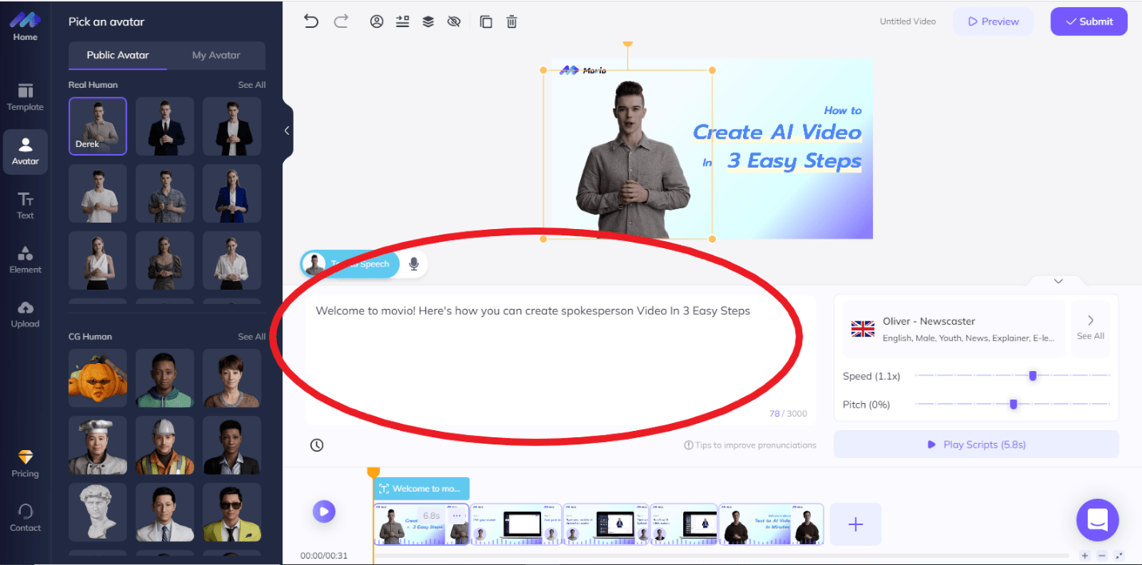1142x565 pixels.
Task: Click the layers stack icon in toolbar
Action: [x=429, y=22]
